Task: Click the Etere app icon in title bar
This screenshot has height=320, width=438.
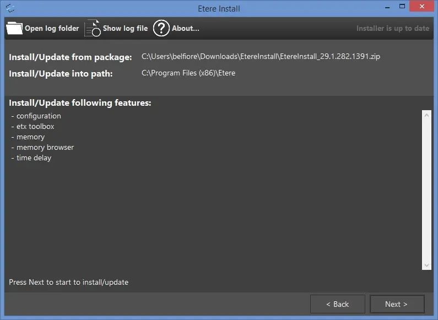Action: tap(10, 8)
